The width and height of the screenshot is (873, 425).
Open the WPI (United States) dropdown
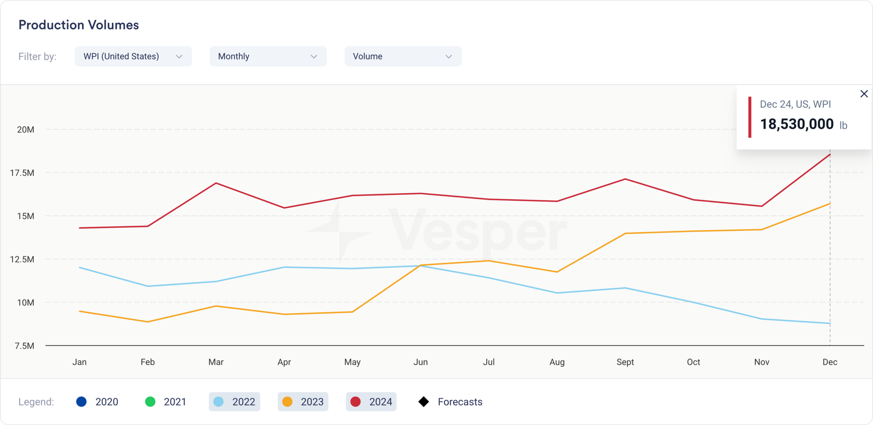pyautogui.click(x=133, y=56)
